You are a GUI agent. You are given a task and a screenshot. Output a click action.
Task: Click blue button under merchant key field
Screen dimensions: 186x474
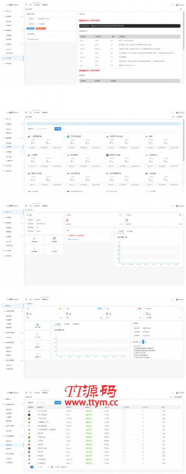click(31, 28)
